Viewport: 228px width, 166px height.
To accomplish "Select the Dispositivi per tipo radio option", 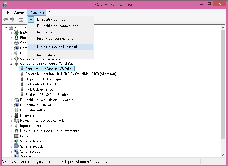I will coord(51,20).
